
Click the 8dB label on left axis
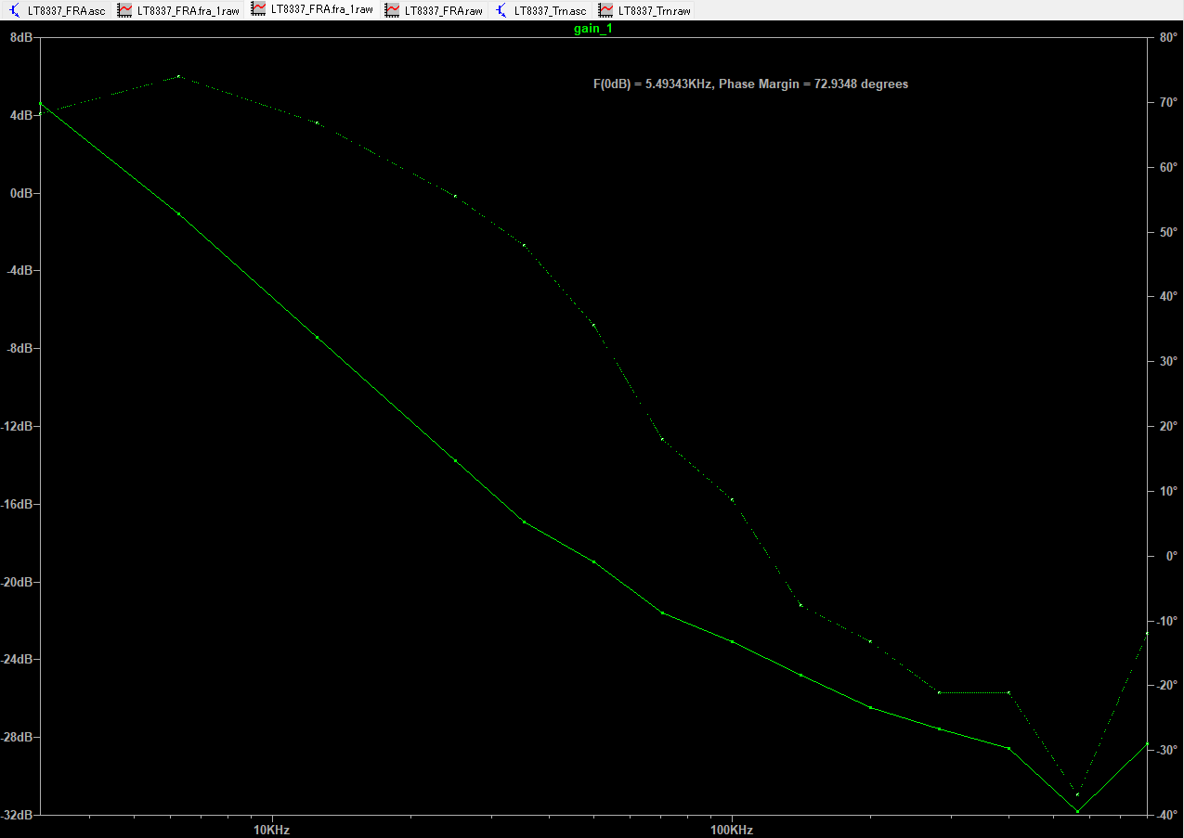click(x=20, y=37)
